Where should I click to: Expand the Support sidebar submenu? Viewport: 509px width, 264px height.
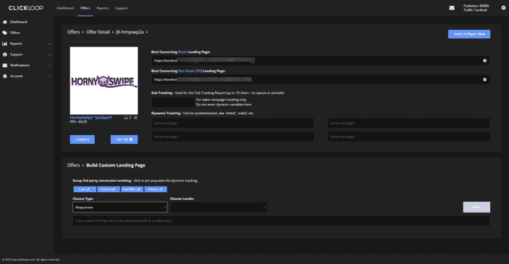(x=50, y=55)
